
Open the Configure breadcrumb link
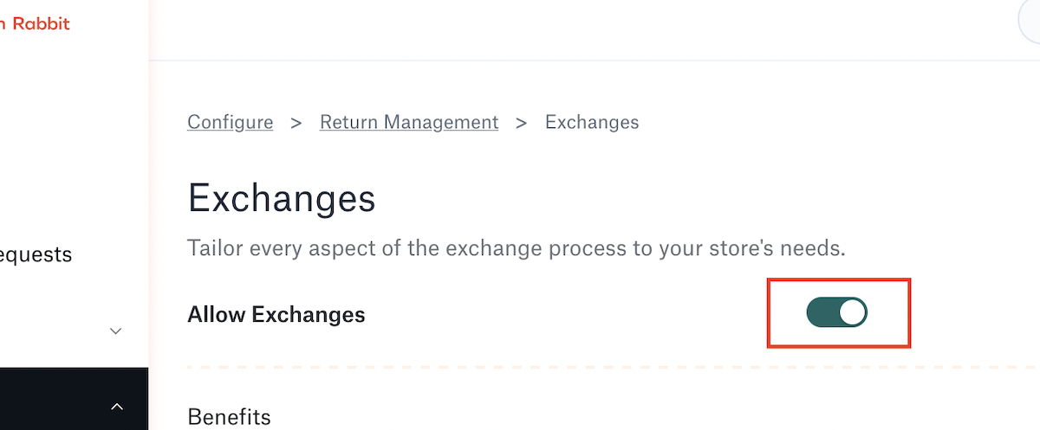tap(231, 122)
